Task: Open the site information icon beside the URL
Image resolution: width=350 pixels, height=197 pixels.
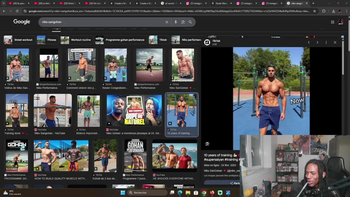Action: [x=25, y=11]
